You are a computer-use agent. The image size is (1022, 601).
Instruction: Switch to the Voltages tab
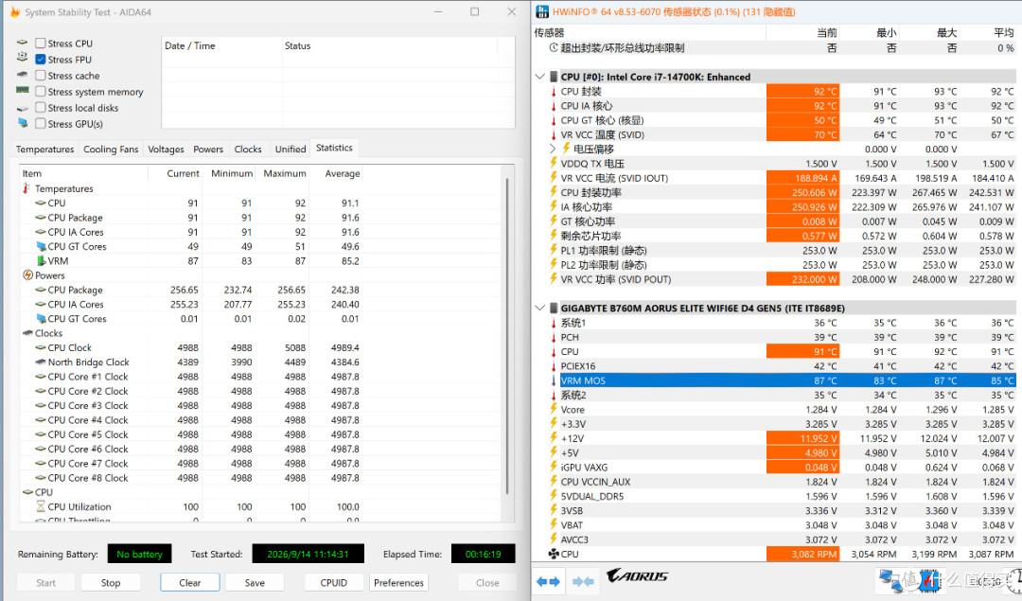pyautogui.click(x=166, y=150)
